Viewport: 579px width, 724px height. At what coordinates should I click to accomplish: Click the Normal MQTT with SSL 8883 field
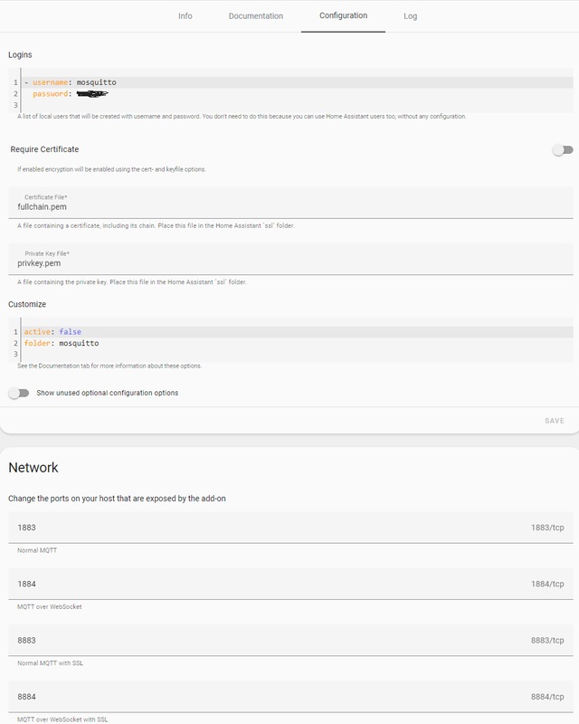click(271, 640)
